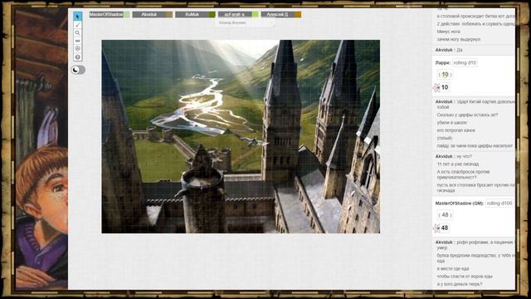Click the bold 10 roll total
Image resolution: width=531 pixels, height=299 pixels.
pyautogui.click(x=445, y=87)
